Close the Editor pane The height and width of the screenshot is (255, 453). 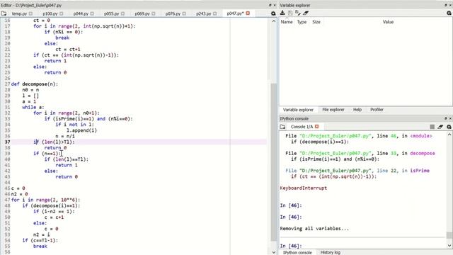[275, 5]
